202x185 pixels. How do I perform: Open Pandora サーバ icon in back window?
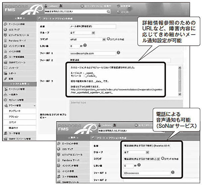pyautogui.click(x=5, y=40)
